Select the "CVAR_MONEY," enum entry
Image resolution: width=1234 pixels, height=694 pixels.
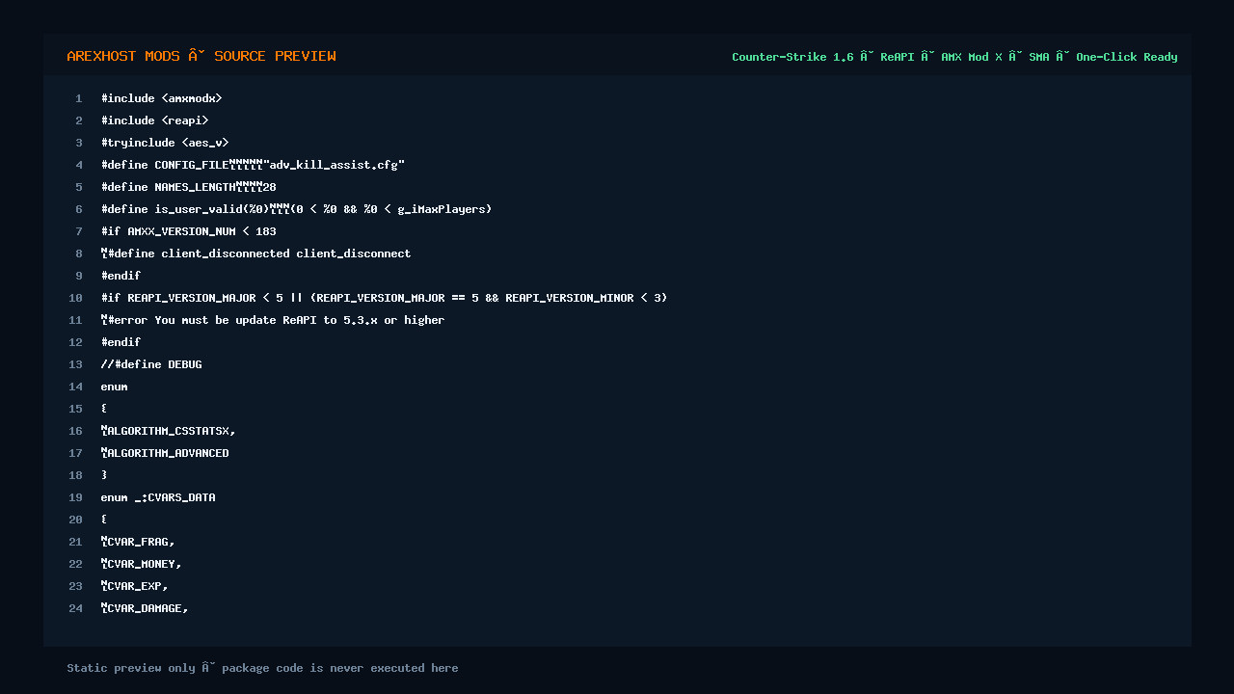(x=142, y=564)
